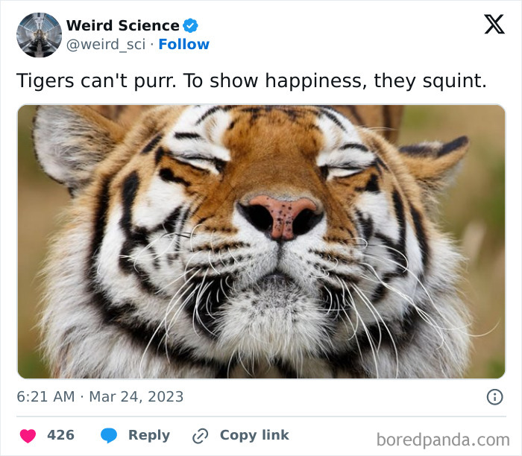The height and width of the screenshot is (456, 522).
Task: Click the 426 likes count
Action: click(60, 435)
